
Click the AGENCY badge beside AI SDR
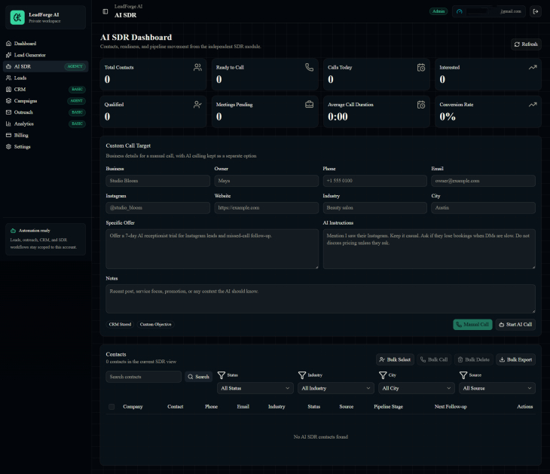tap(75, 66)
